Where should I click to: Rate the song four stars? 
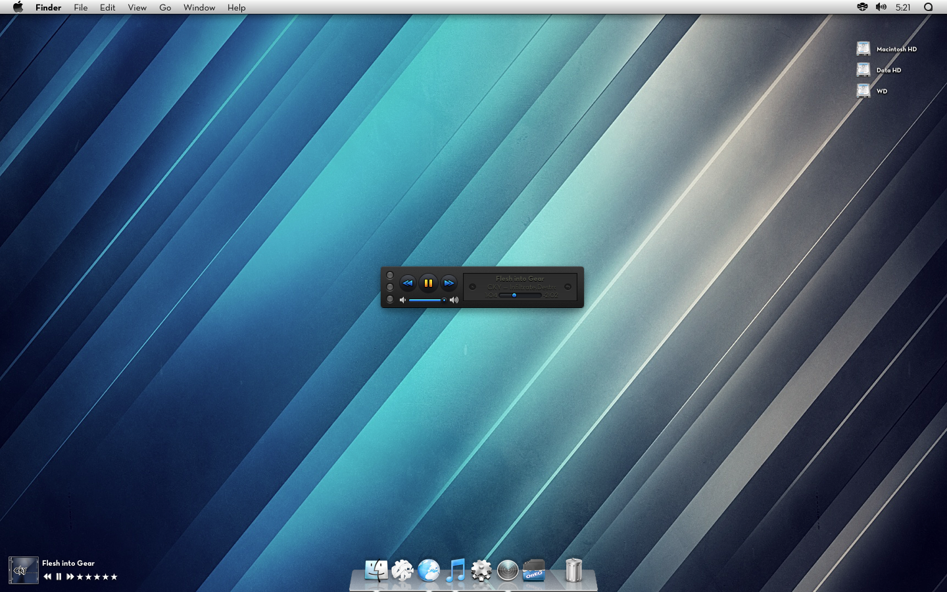click(105, 577)
